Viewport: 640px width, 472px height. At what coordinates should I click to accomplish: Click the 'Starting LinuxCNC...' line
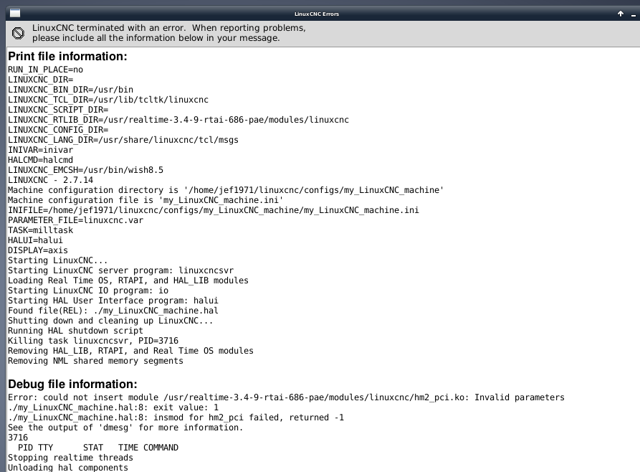(x=58, y=260)
